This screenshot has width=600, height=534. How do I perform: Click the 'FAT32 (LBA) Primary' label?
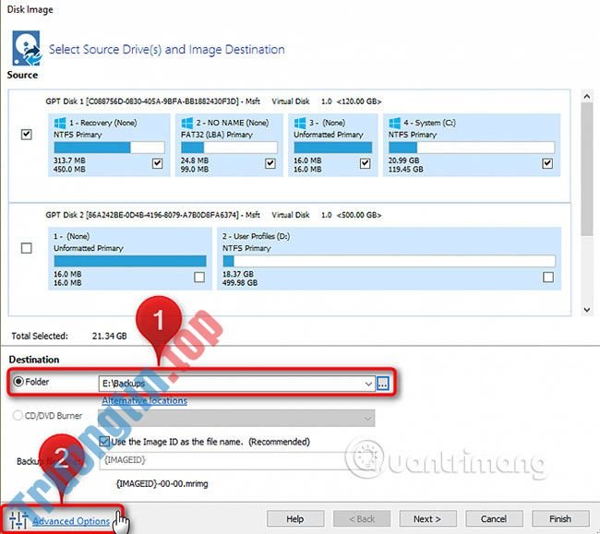tap(217, 135)
